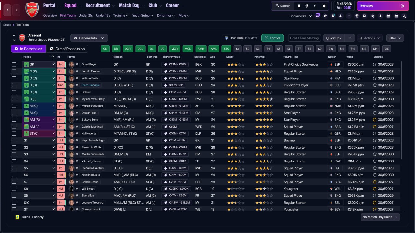Click the Quick Pick button

[334, 38]
